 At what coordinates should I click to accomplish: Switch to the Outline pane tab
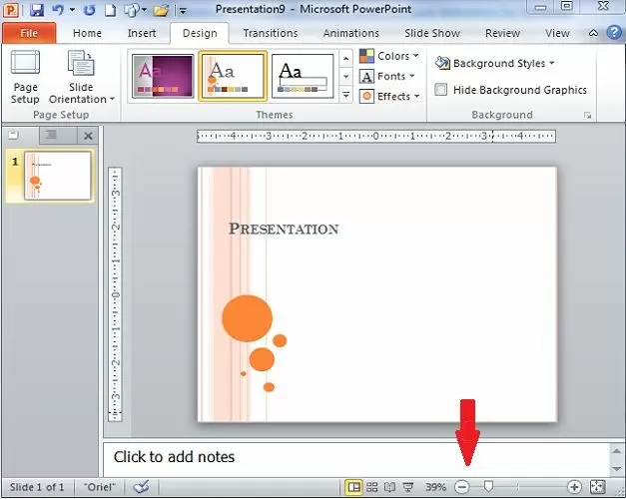[x=49, y=135]
